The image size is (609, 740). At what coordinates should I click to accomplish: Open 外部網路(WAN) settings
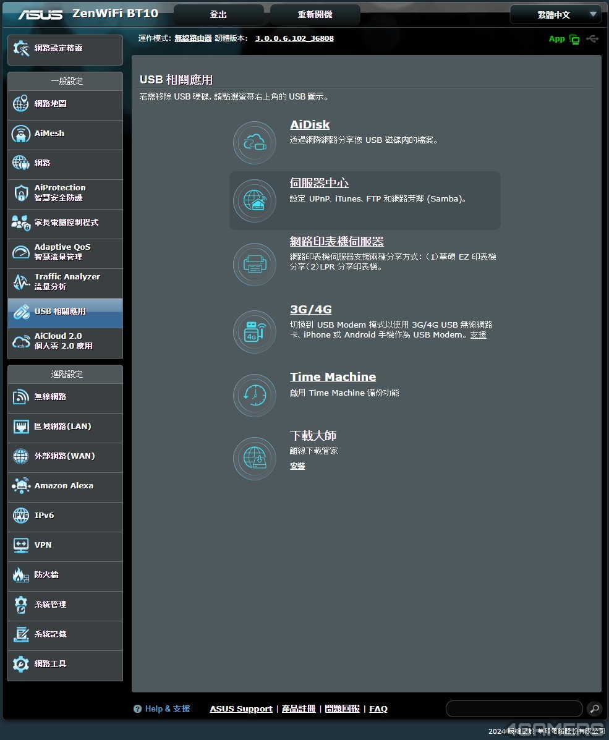(65, 457)
